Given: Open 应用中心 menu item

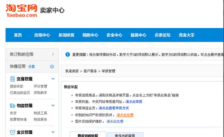Looking at the screenshot, I should pos(42,35).
